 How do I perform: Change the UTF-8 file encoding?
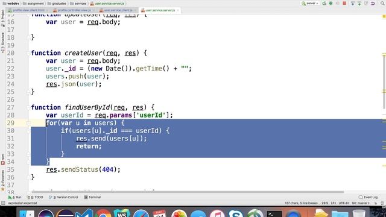pyautogui.click(x=344, y=203)
